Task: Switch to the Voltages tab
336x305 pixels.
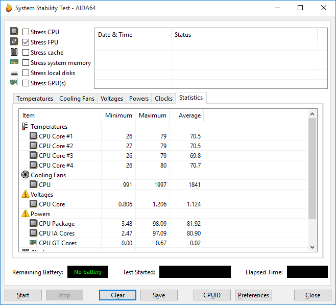Action: 112,99
